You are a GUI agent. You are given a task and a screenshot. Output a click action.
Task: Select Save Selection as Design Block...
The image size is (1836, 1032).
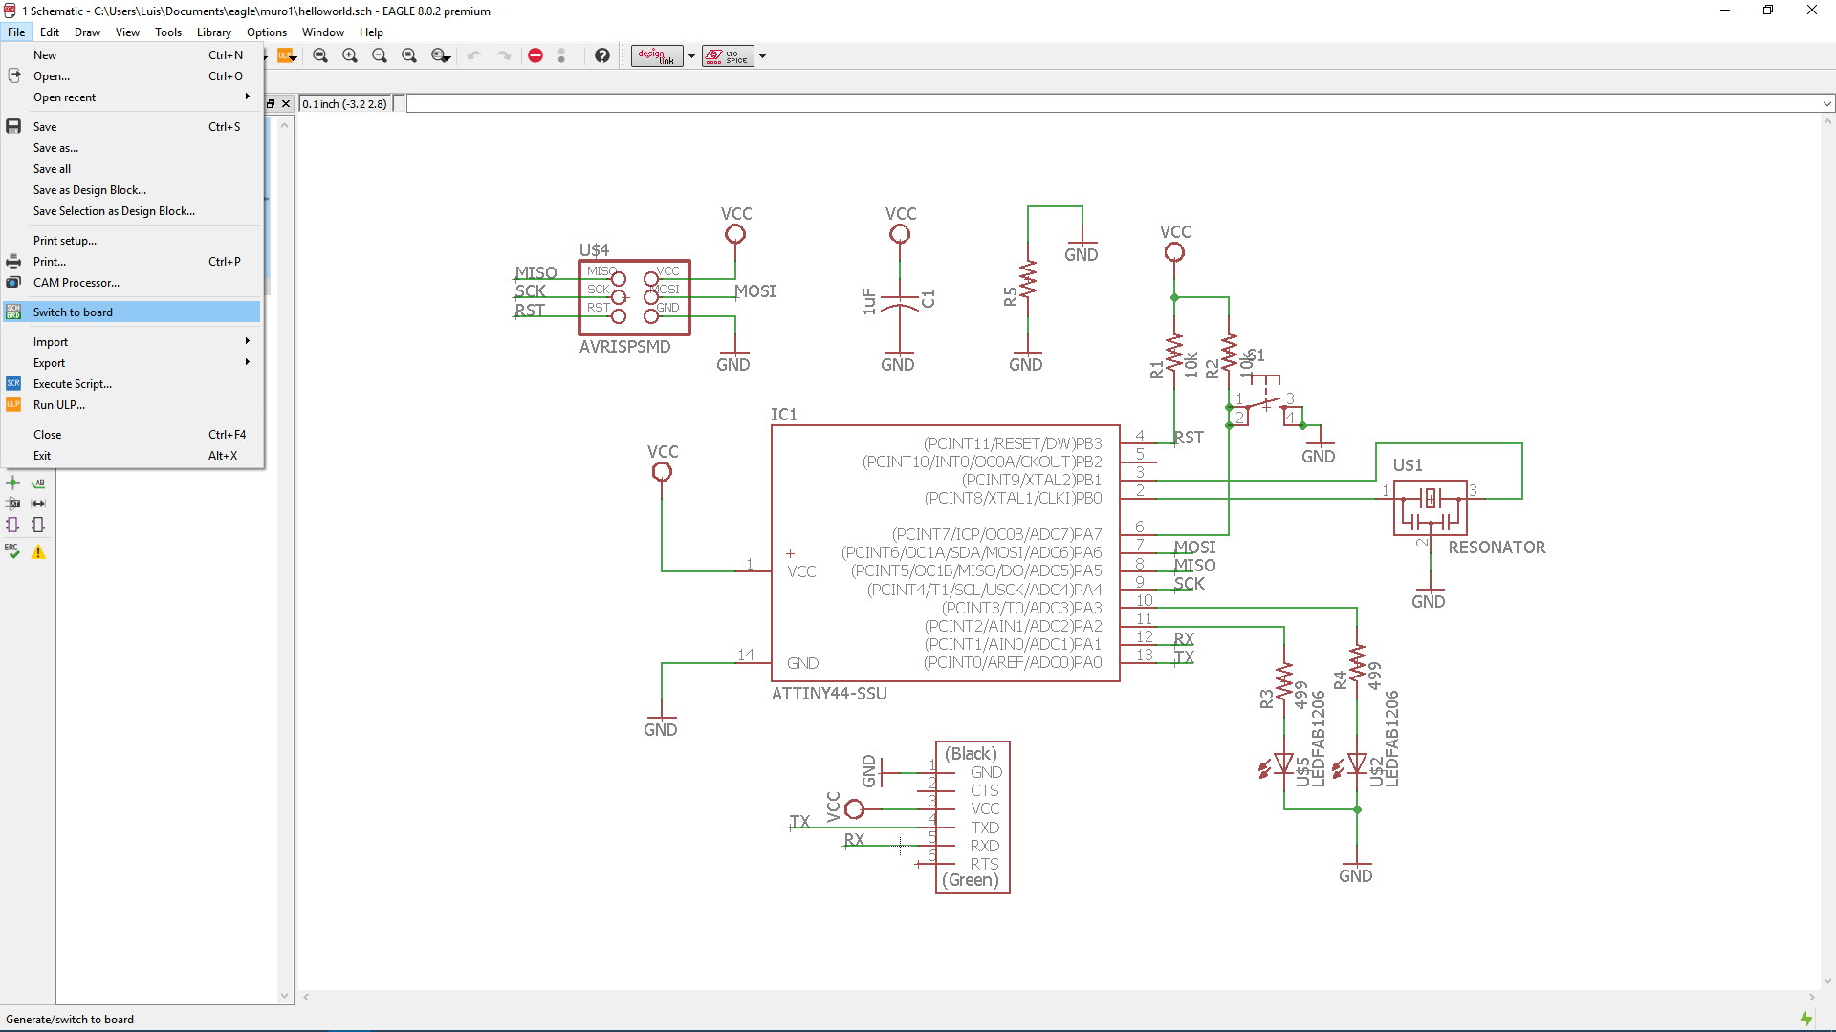[132, 210]
